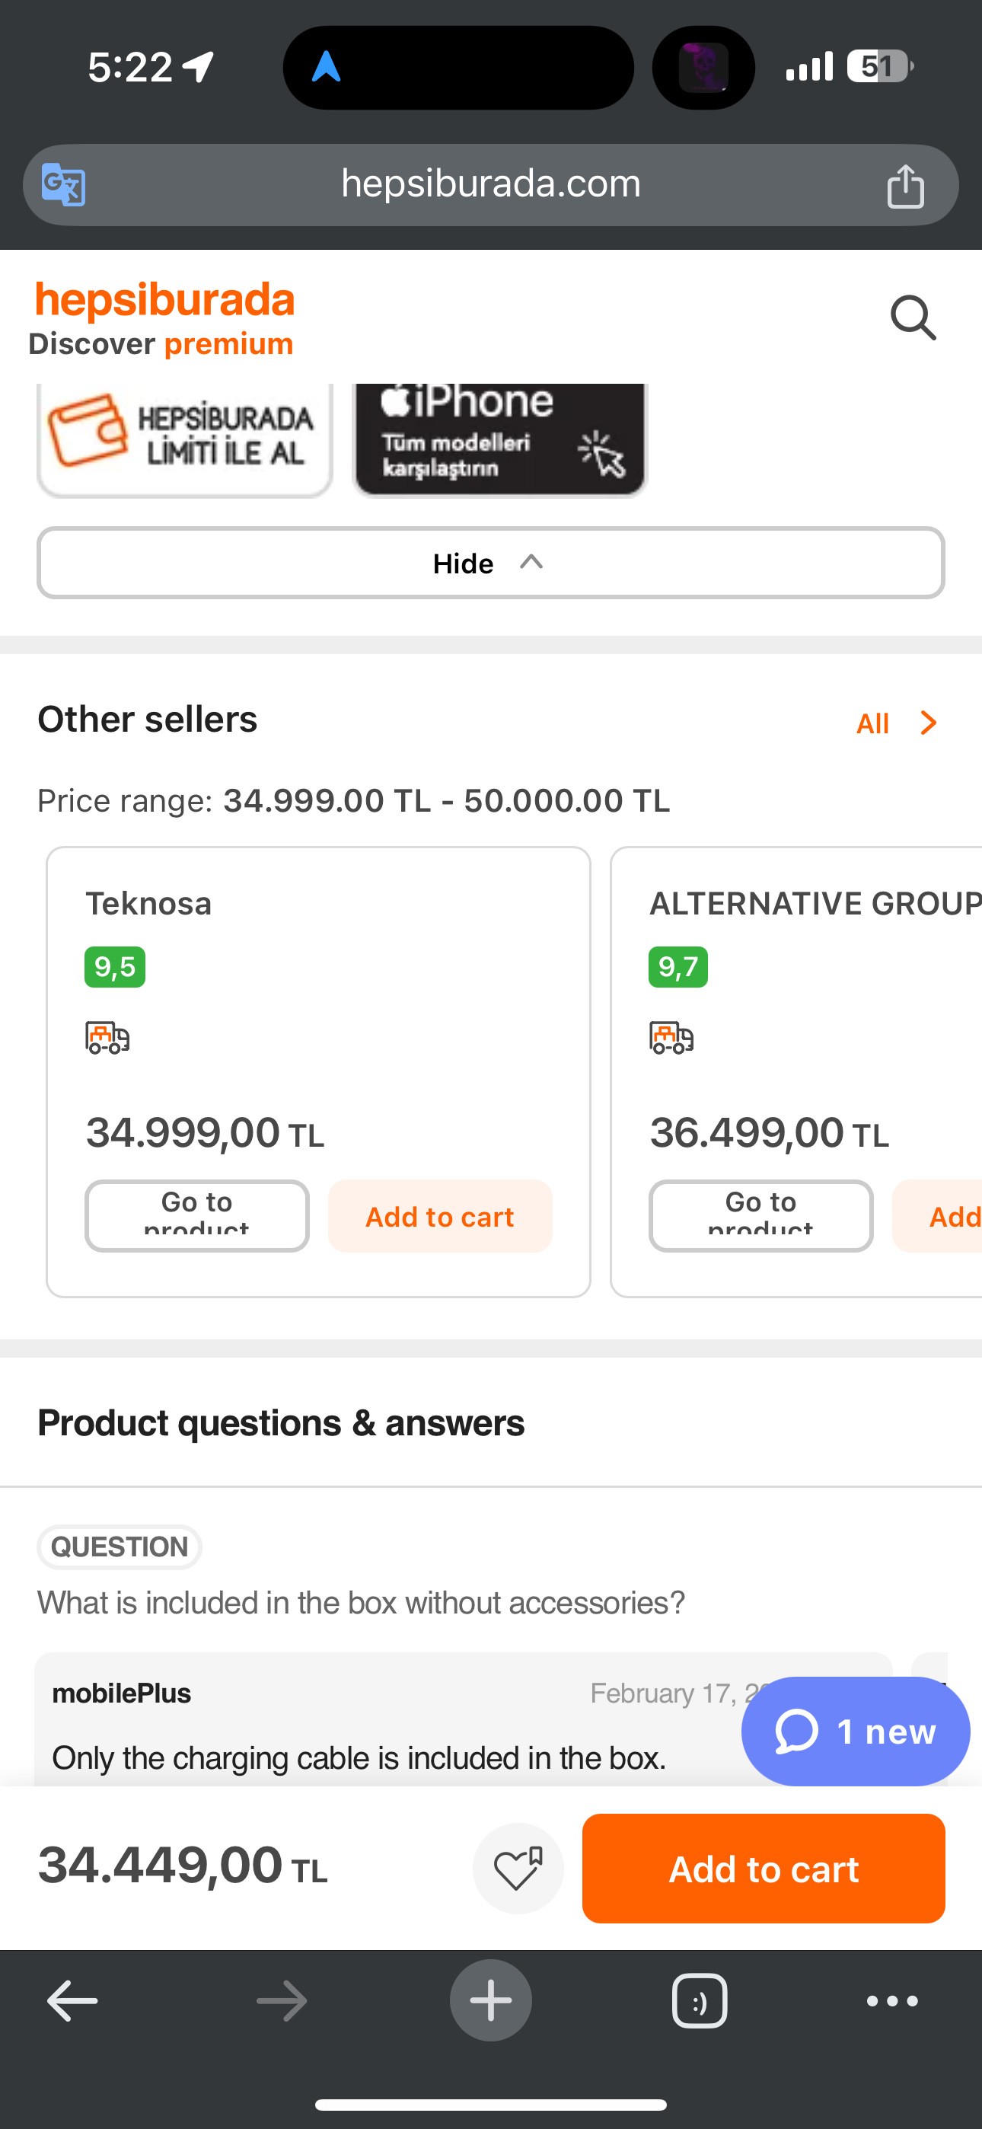Tap the share icon in address bar
Screen dimensions: 982x2129
coord(905,185)
